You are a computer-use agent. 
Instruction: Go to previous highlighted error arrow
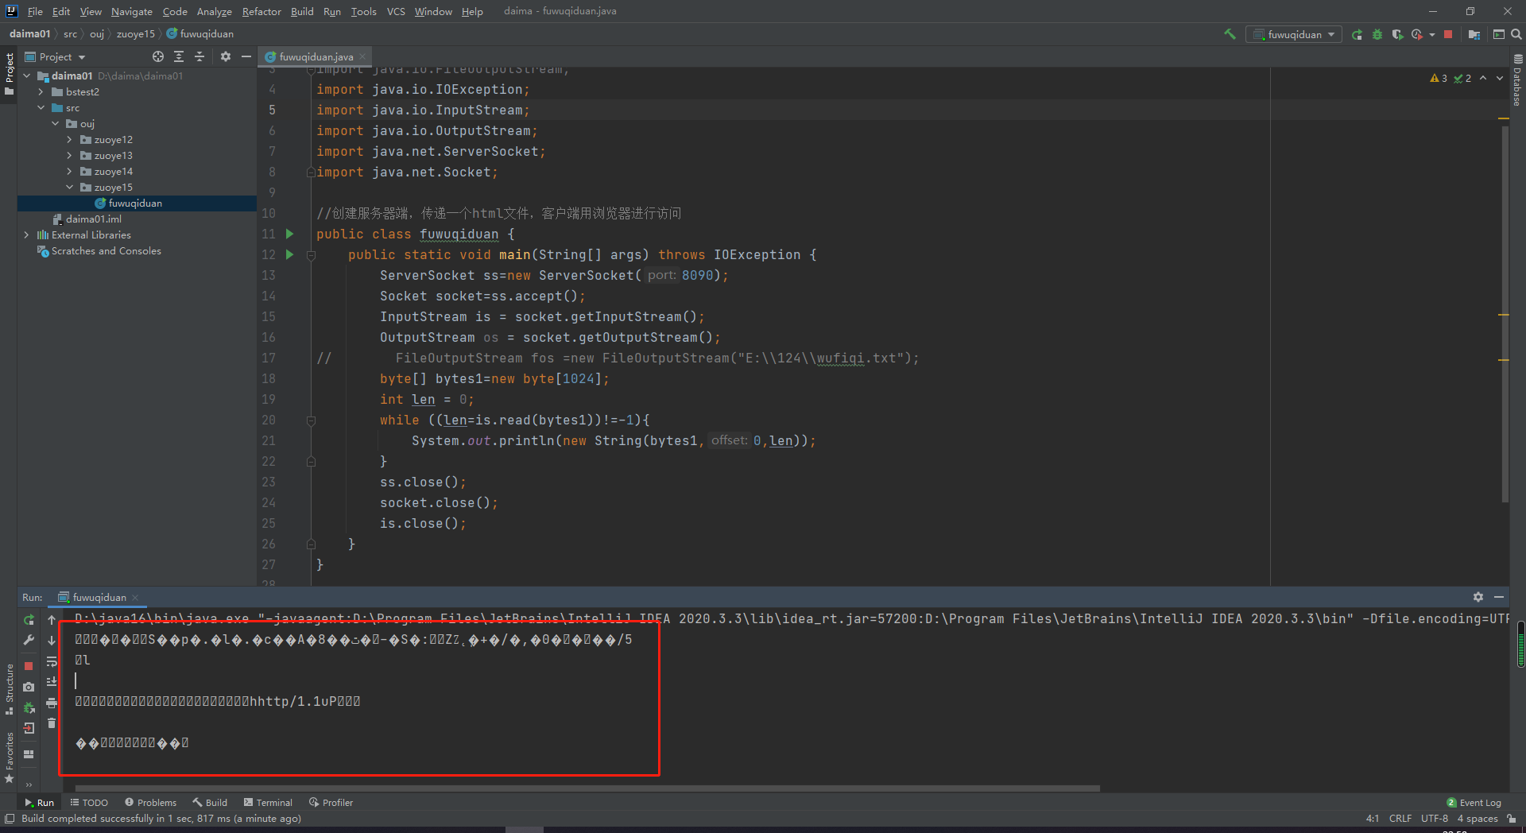click(x=1483, y=78)
